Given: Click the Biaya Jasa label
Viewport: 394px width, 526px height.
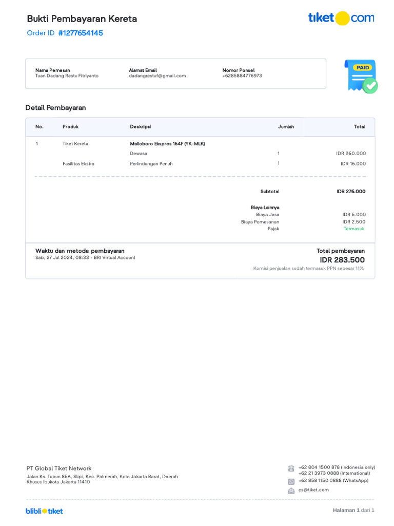Looking at the screenshot, I should point(268,214).
